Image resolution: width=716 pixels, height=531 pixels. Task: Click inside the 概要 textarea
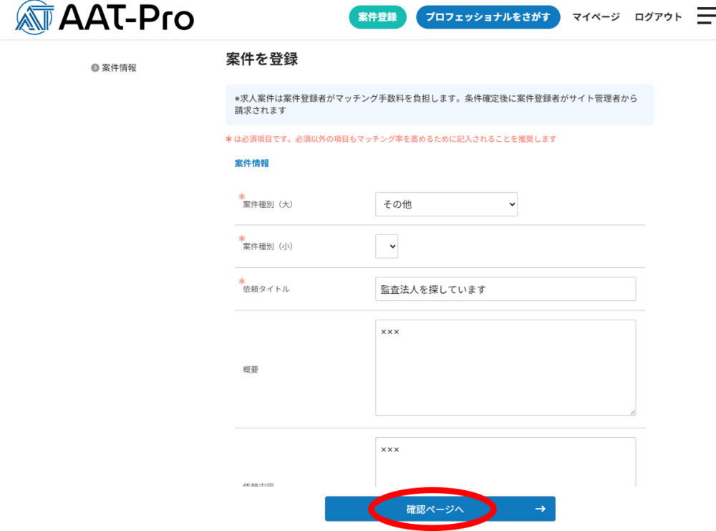tap(505, 368)
